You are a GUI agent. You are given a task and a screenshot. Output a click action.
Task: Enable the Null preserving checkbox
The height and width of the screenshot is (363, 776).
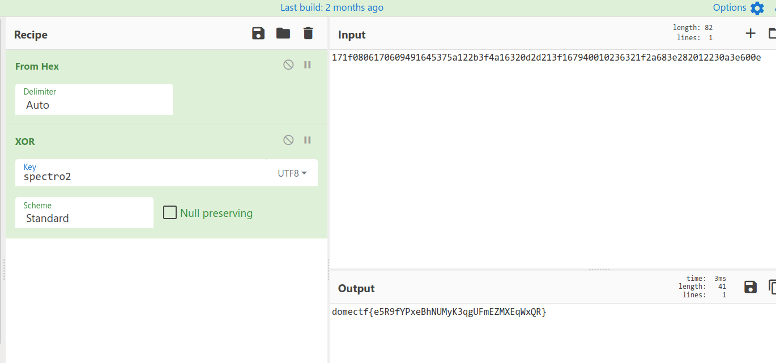(170, 213)
